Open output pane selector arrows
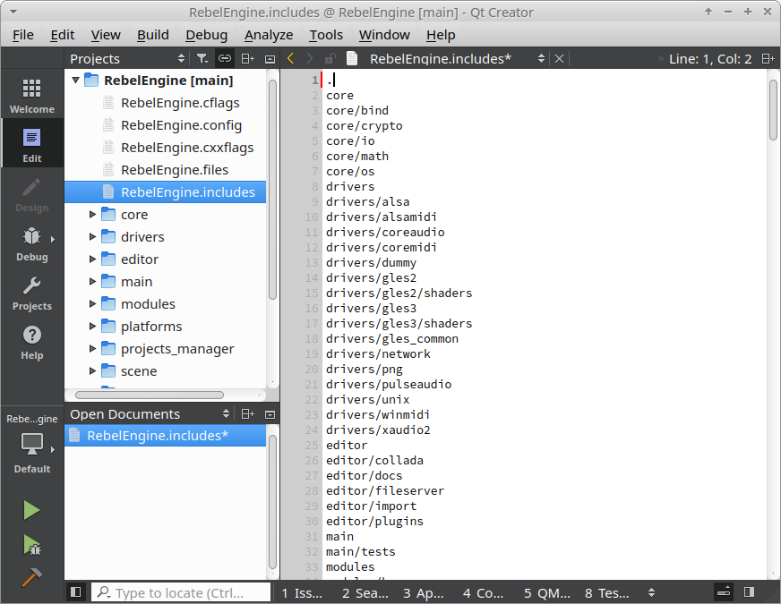 point(651,592)
